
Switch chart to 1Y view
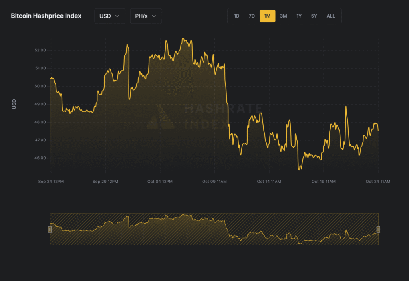299,16
